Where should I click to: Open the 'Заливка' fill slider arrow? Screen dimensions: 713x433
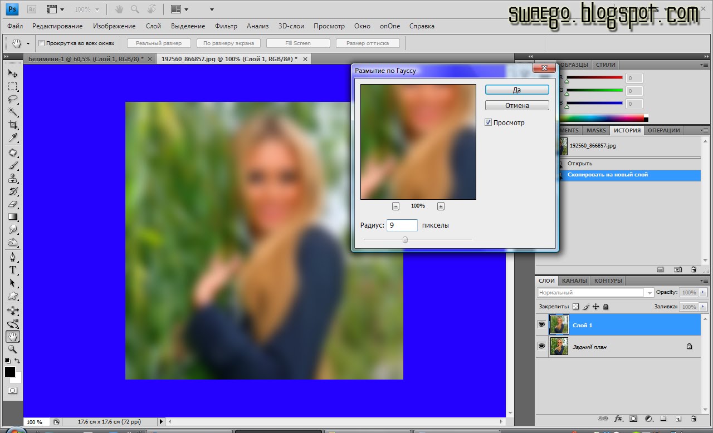(x=703, y=307)
